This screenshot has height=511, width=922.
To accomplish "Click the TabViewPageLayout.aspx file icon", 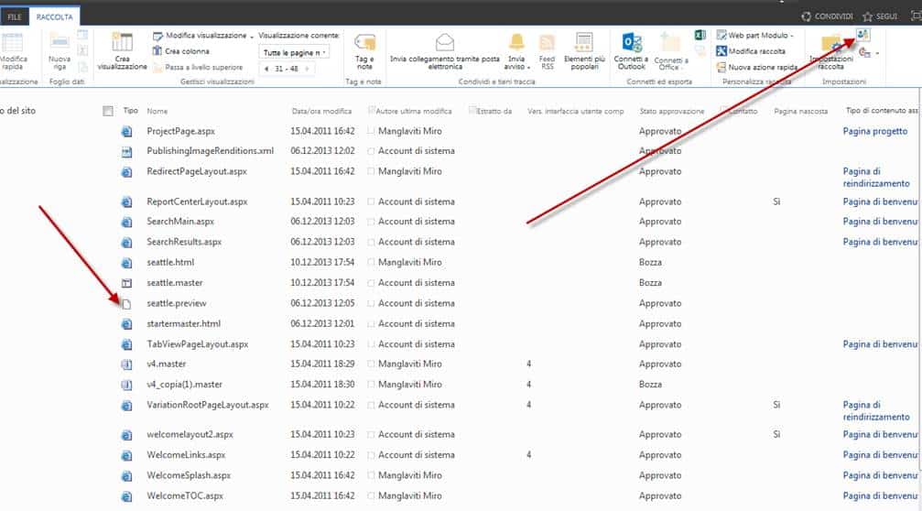I will (x=126, y=344).
